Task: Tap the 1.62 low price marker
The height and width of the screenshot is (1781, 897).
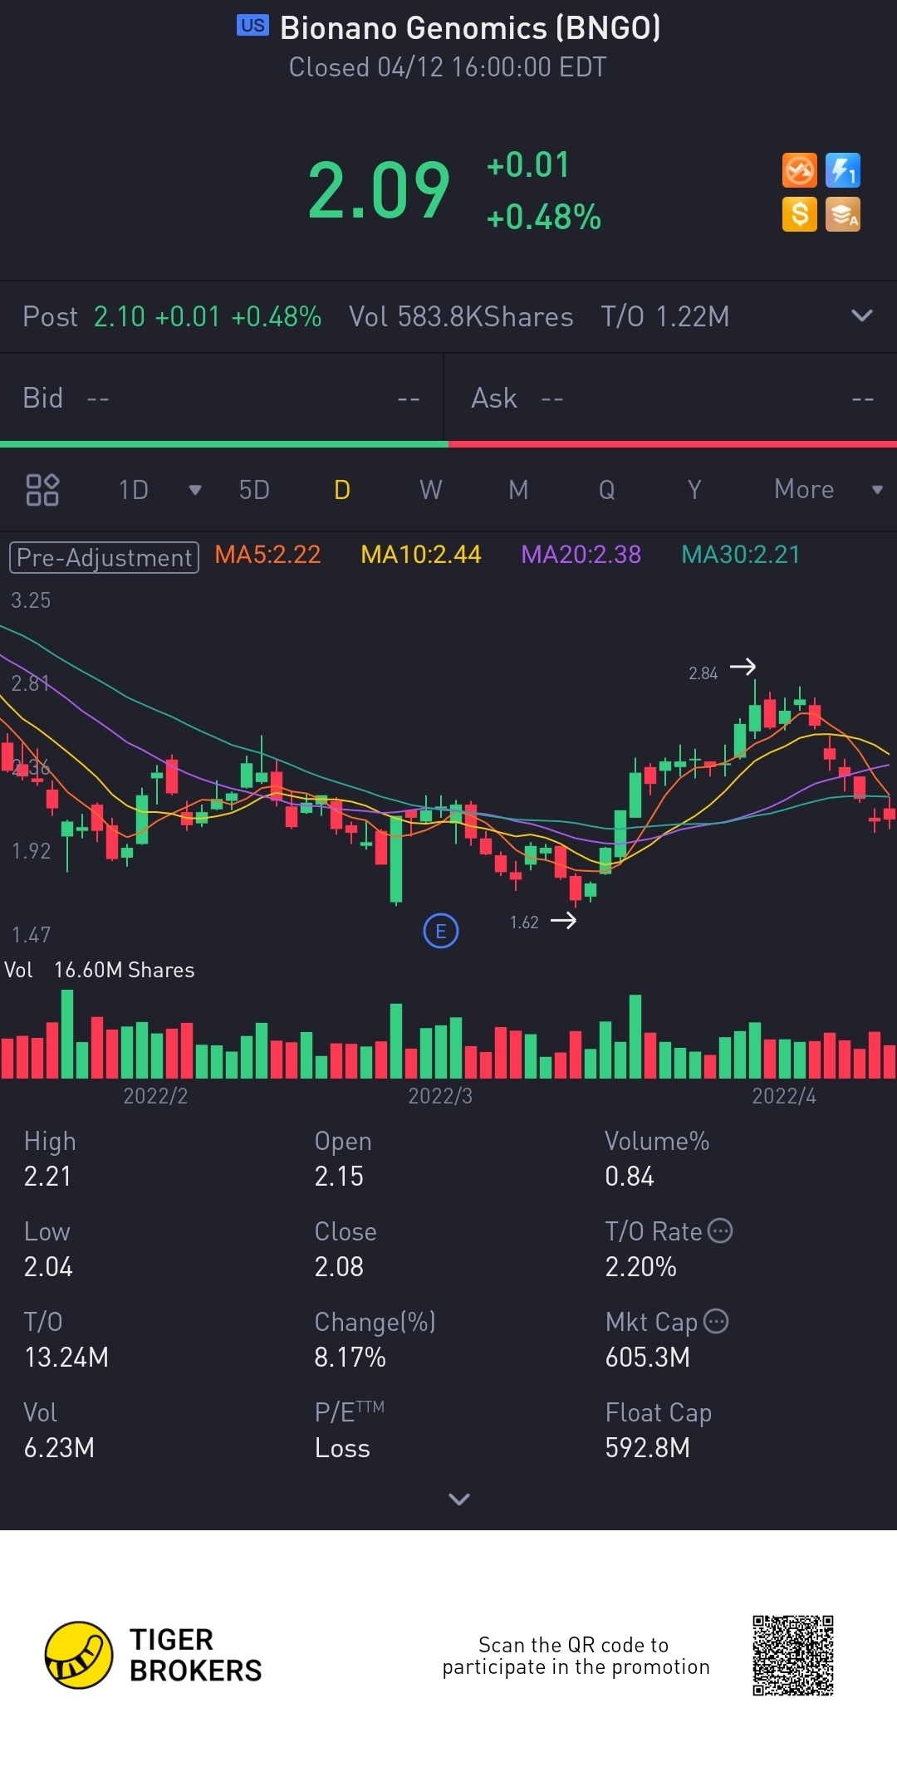Action: point(543,922)
